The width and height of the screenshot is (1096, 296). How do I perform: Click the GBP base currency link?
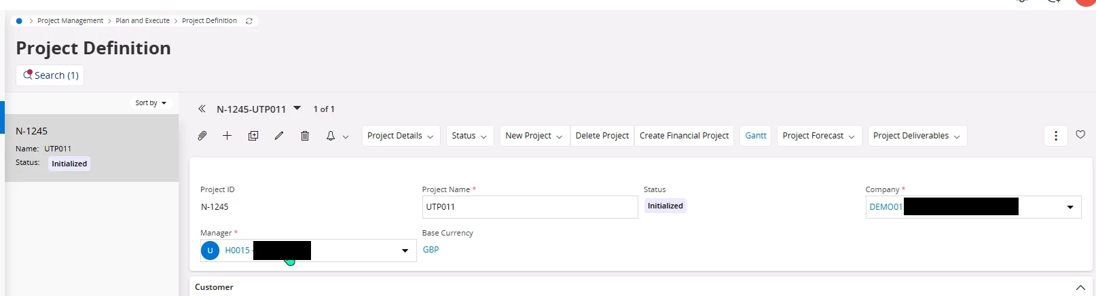[x=431, y=250]
